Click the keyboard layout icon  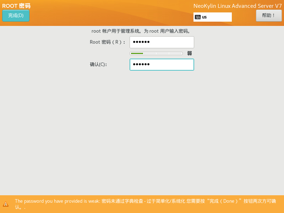click(198, 17)
